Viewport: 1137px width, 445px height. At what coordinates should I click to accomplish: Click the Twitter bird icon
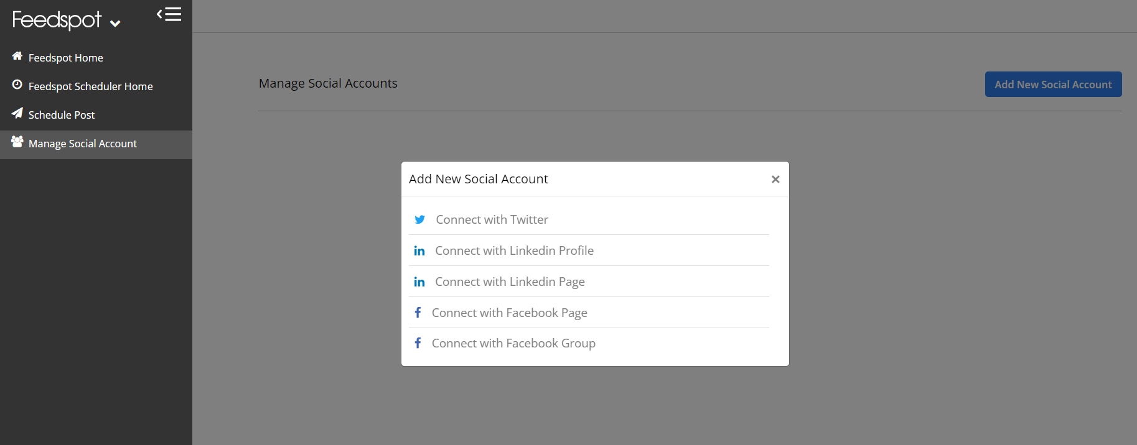pos(420,219)
